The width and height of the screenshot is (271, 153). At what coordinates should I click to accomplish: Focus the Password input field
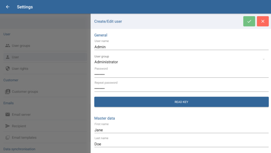[181, 74]
